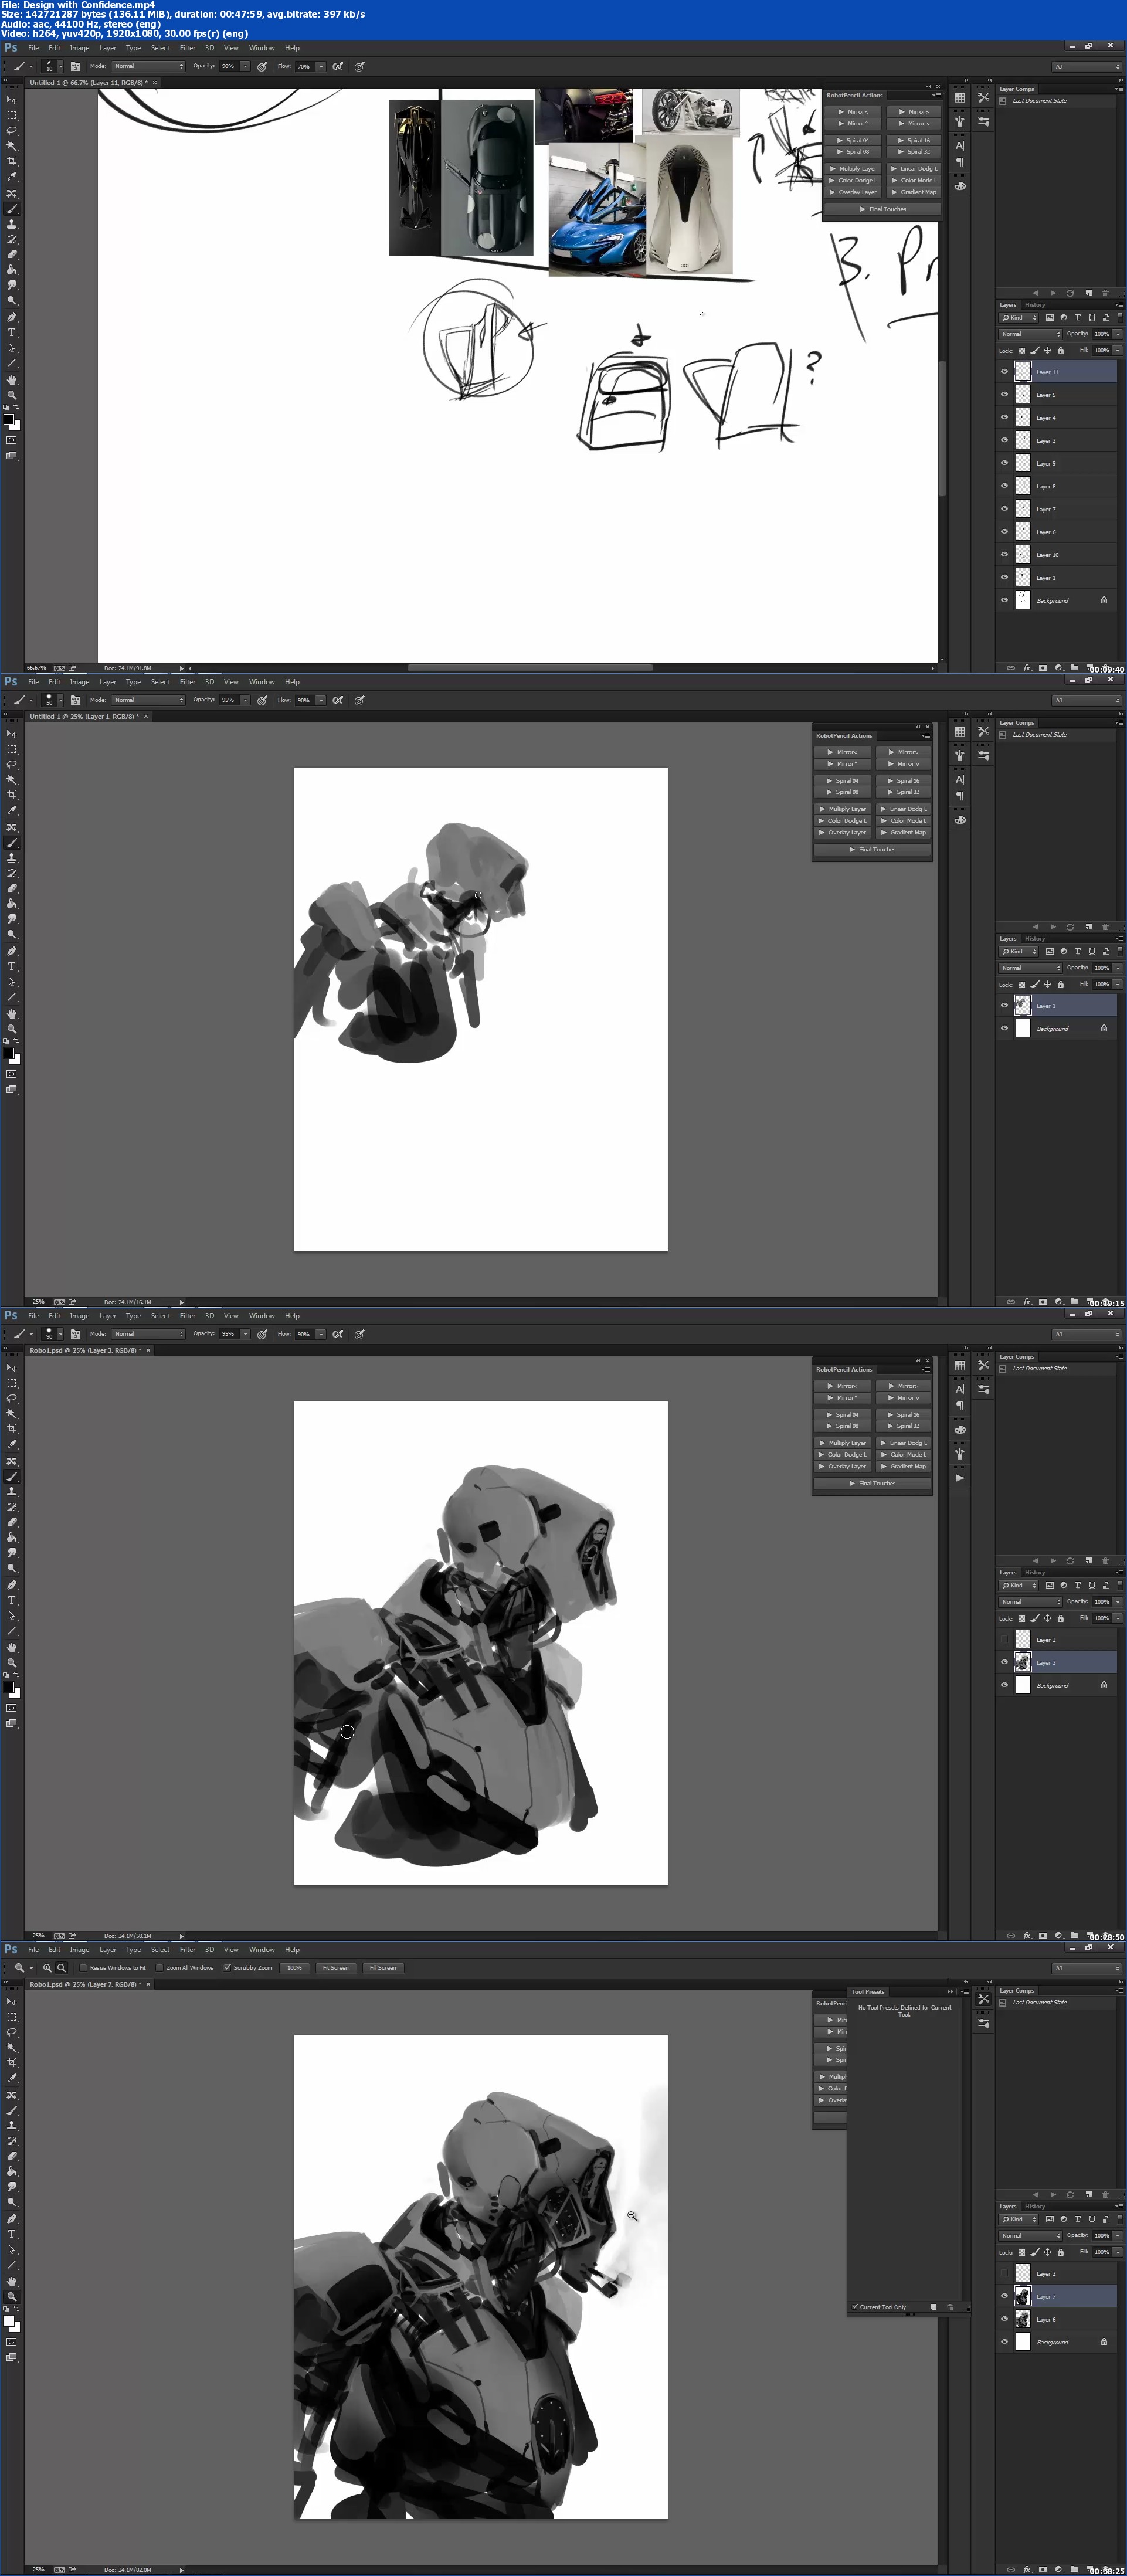This screenshot has width=1127, height=2576.
Task: Click white foreground color swatch under Zoom tool
Action: click(x=9, y=2321)
